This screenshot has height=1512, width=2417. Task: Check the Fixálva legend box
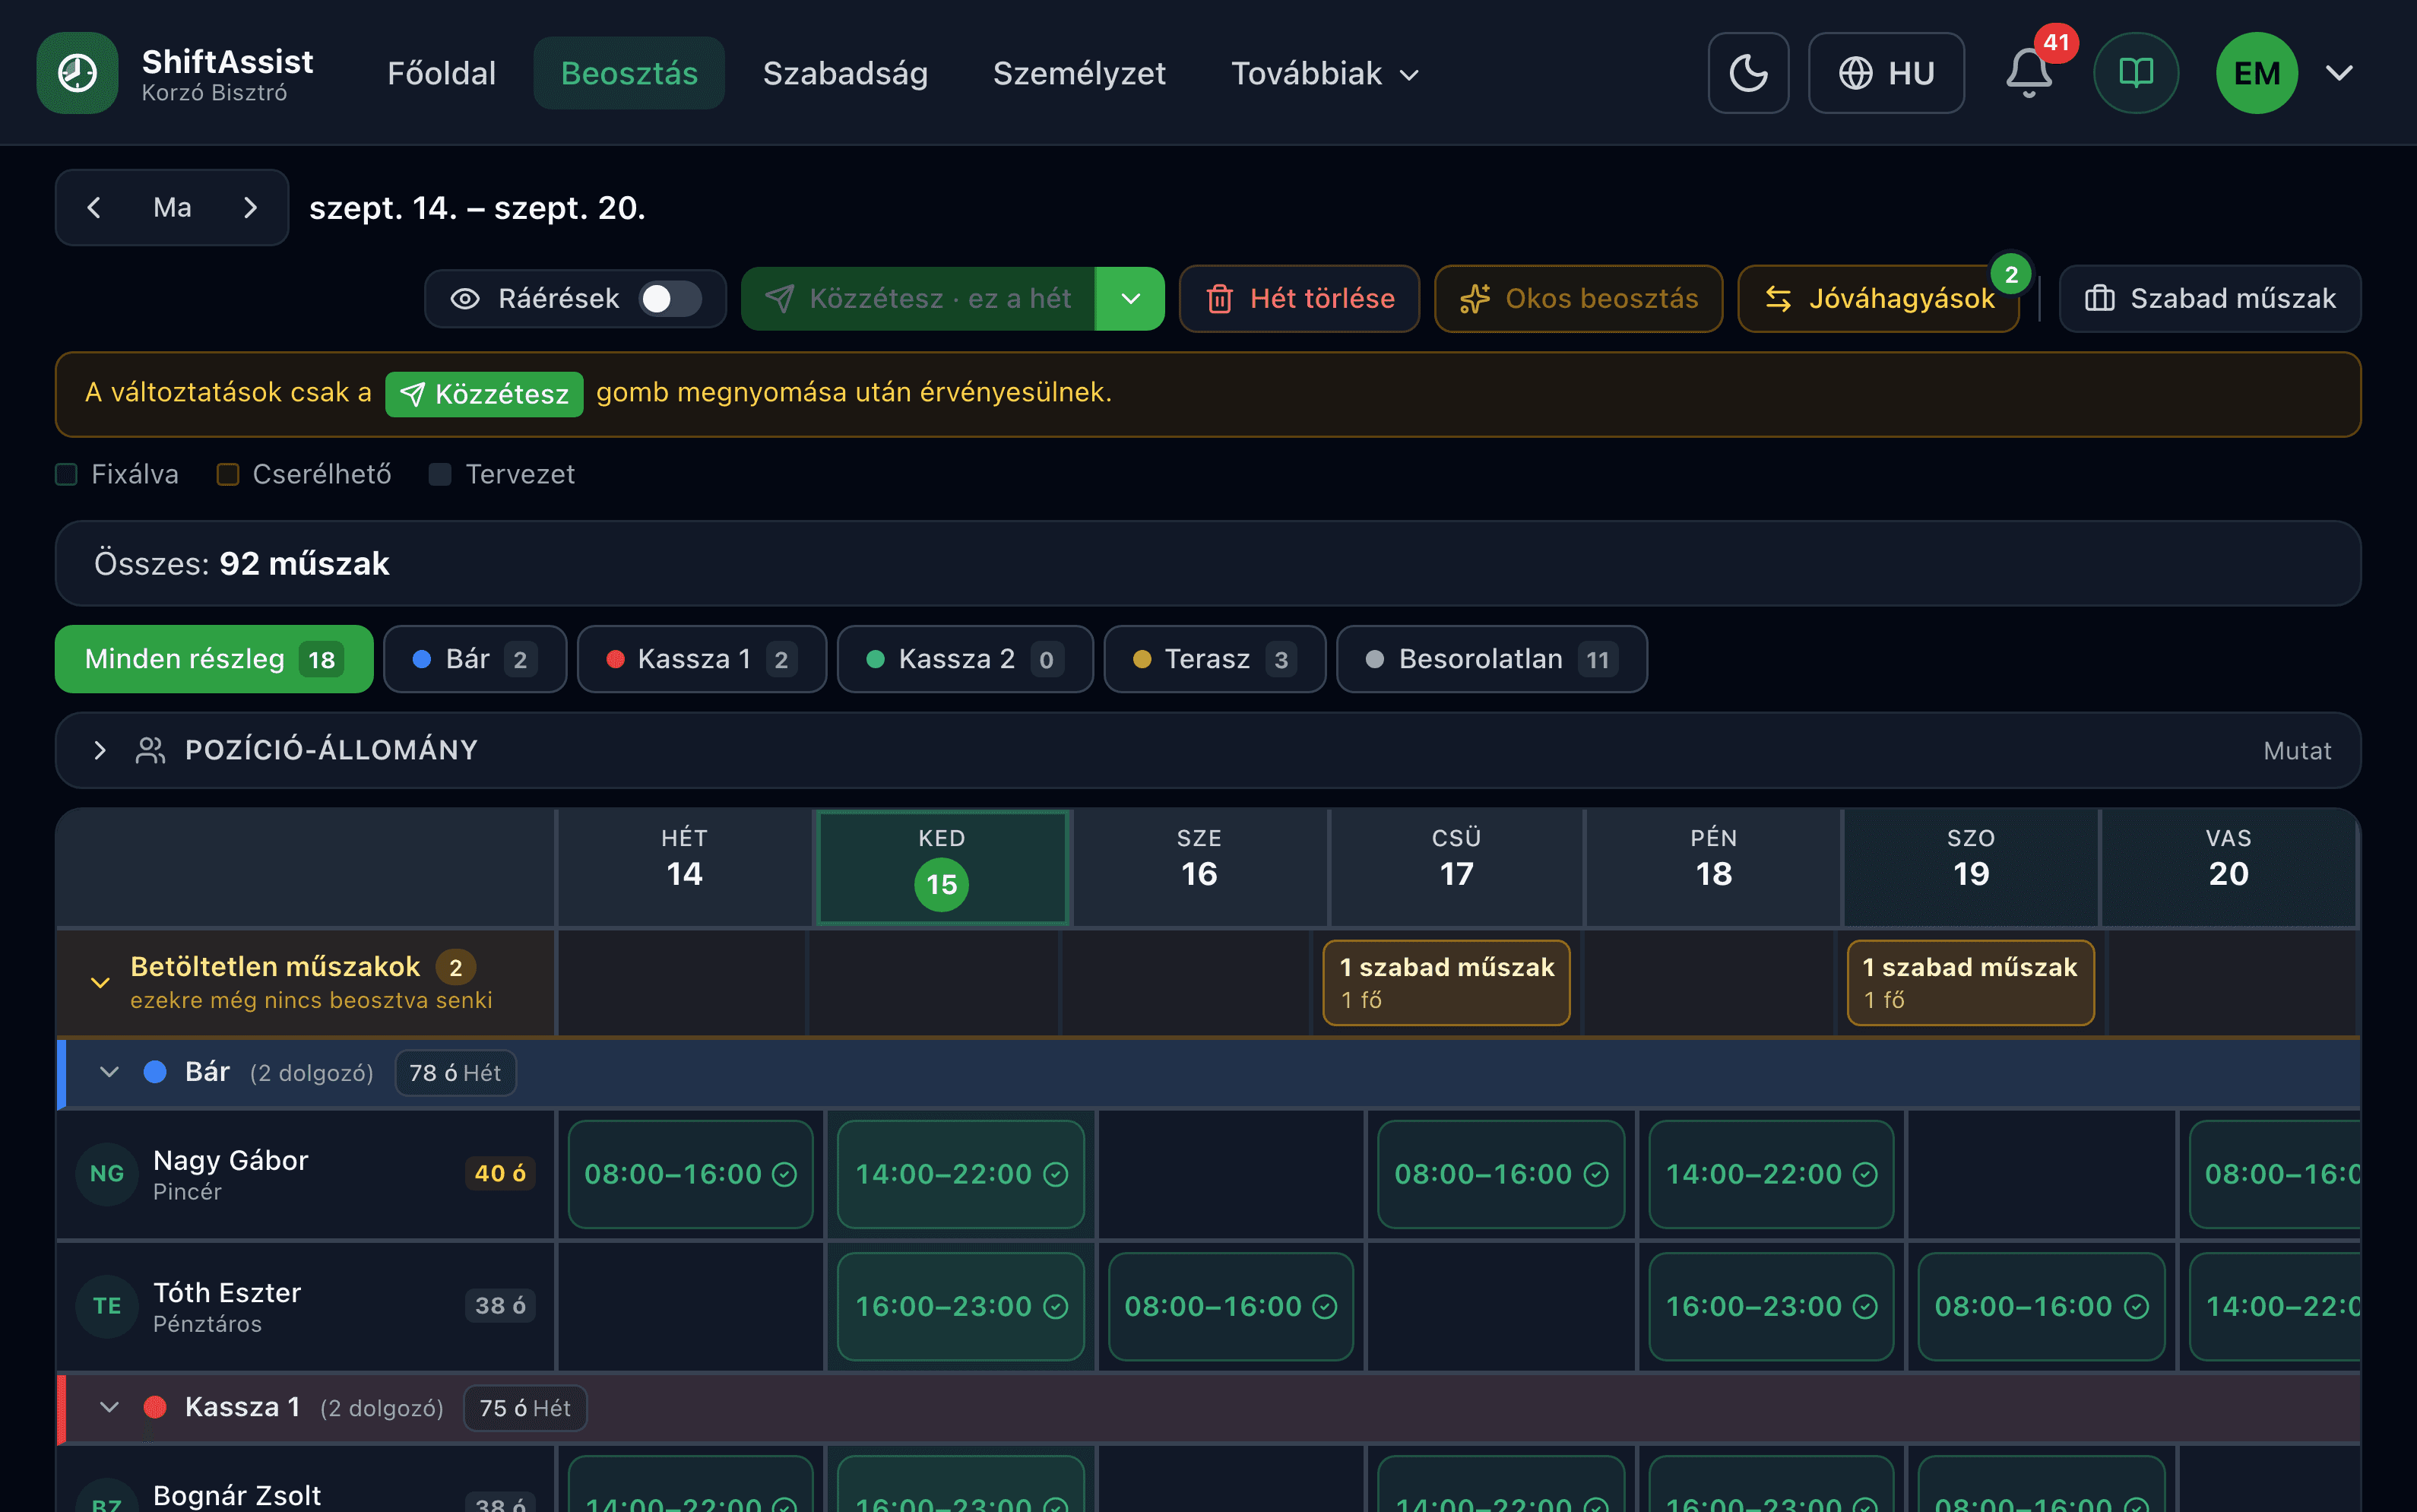66,474
